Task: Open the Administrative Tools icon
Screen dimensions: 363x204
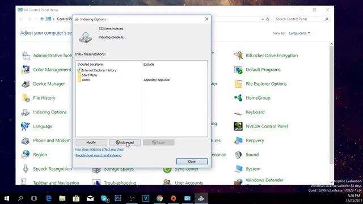Action: click(26, 56)
